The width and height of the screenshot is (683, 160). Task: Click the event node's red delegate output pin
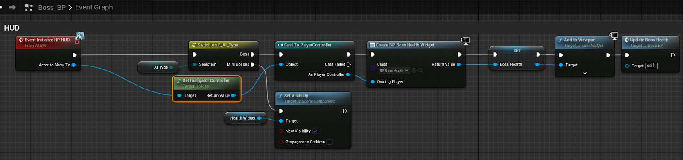click(76, 42)
